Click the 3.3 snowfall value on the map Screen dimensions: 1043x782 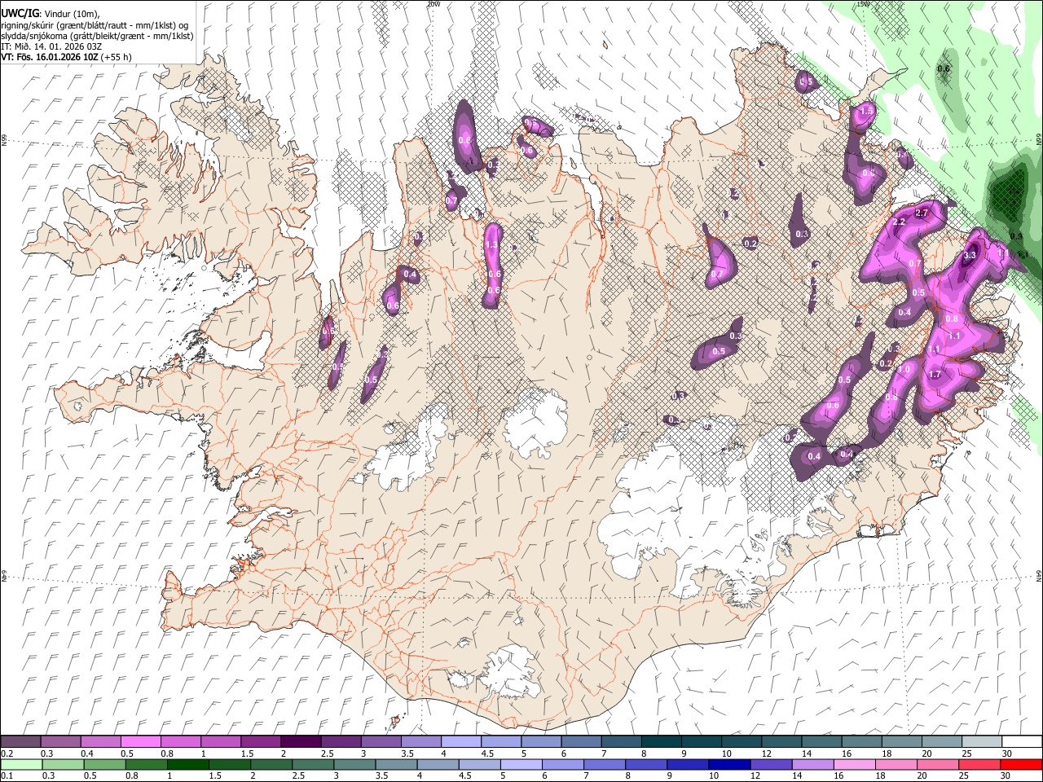click(x=970, y=255)
